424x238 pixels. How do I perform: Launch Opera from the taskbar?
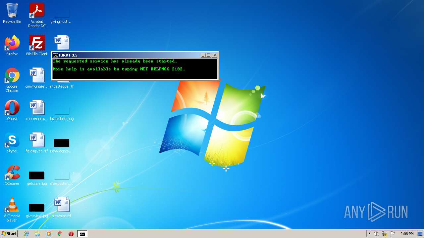tap(71, 234)
